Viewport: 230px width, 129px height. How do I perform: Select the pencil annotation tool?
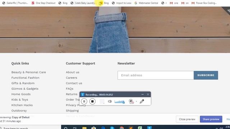(142, 101)
